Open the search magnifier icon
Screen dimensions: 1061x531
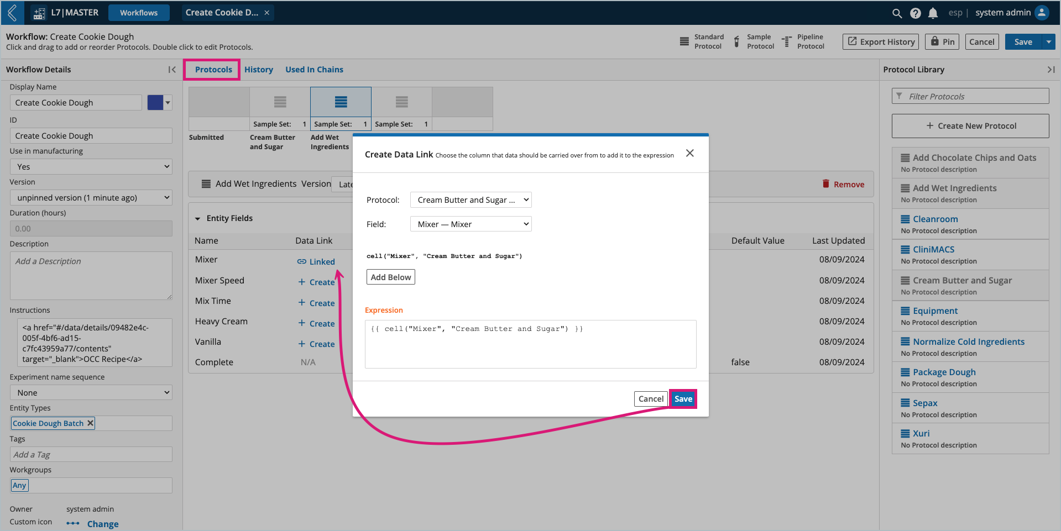pyautogui.click(x=897, y=13)
